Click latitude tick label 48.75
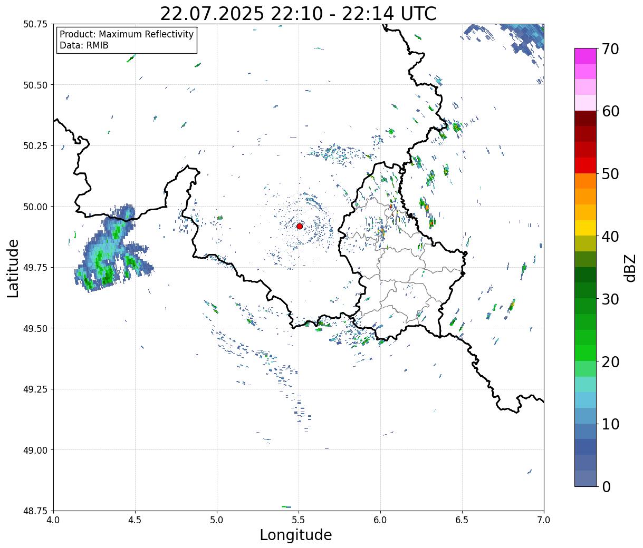Image resolution: width=643 pixels, height=548 pixels. (35, 511)
